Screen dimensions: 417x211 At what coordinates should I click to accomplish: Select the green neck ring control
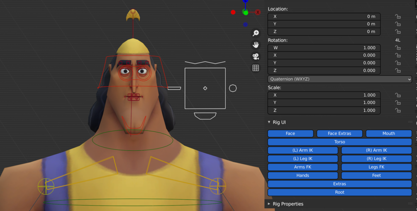coord(132,140)
